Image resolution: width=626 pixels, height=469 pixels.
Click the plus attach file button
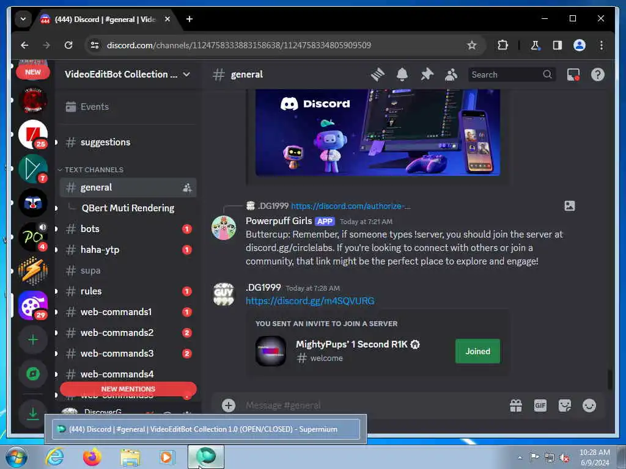point(229,405)
